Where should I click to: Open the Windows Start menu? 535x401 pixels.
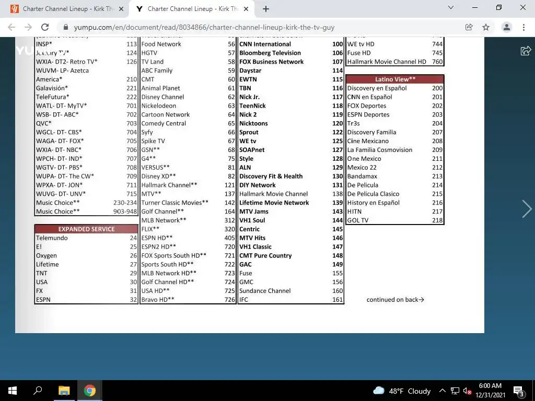coord(13,391)
